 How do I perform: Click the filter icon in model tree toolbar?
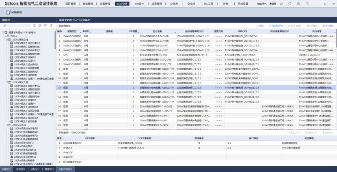coord(51,26)
